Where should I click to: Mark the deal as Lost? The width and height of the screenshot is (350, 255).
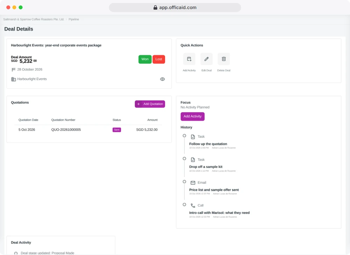(159, 59)
